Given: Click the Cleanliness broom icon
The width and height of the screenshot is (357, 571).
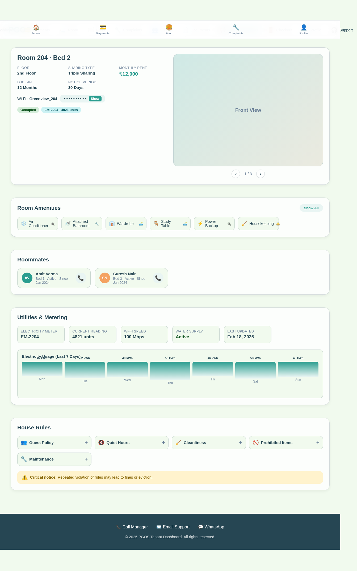Looking at the screenshot, I should [x=178, y=443].
